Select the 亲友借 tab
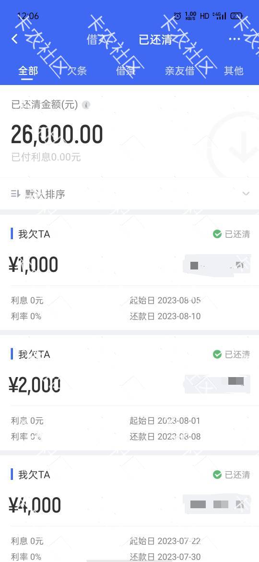This screenshot has height=562, width=259. coord(179,71)
